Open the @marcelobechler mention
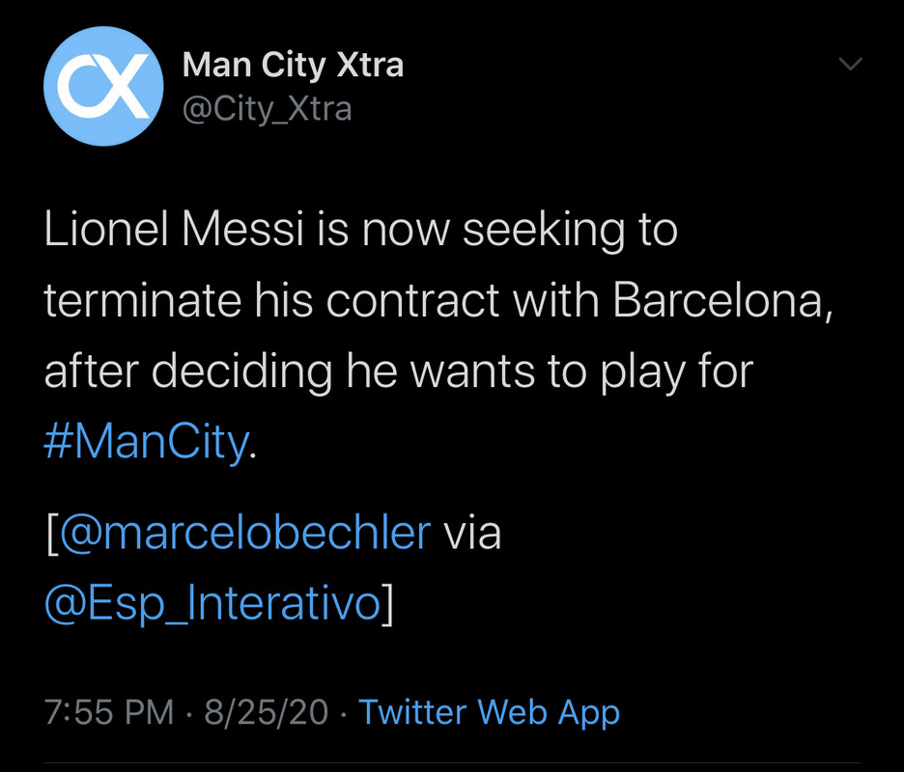 245,533
